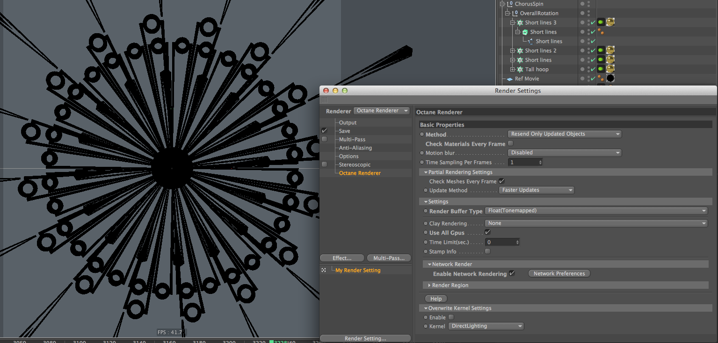Click the spline icon of innermost Short lines

click(x=530, y=41)
